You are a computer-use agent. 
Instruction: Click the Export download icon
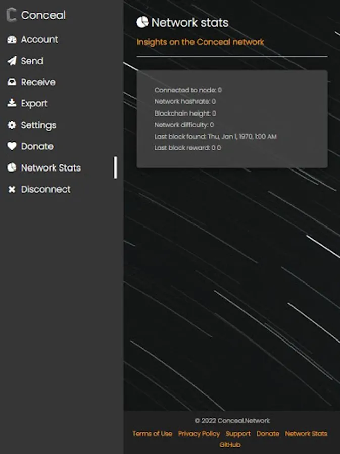12,103
